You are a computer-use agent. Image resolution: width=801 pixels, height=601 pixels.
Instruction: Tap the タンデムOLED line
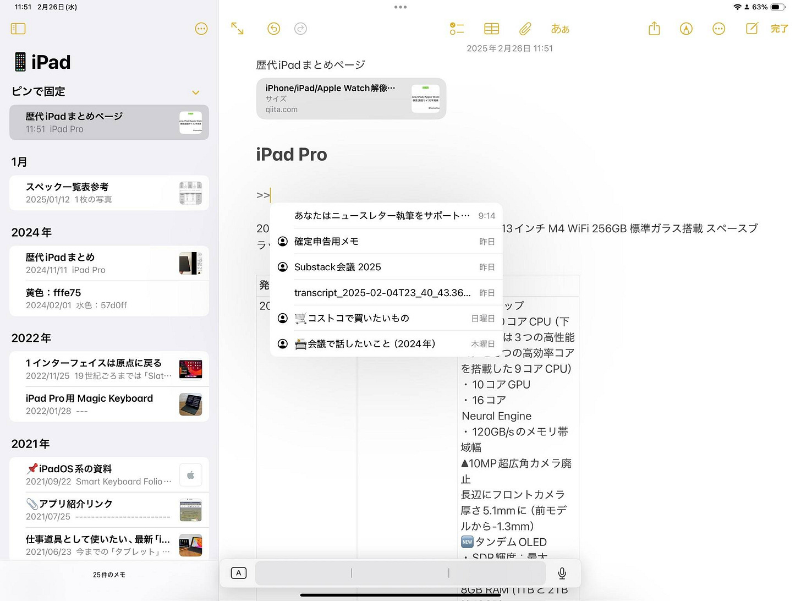(x=504, y=542)
